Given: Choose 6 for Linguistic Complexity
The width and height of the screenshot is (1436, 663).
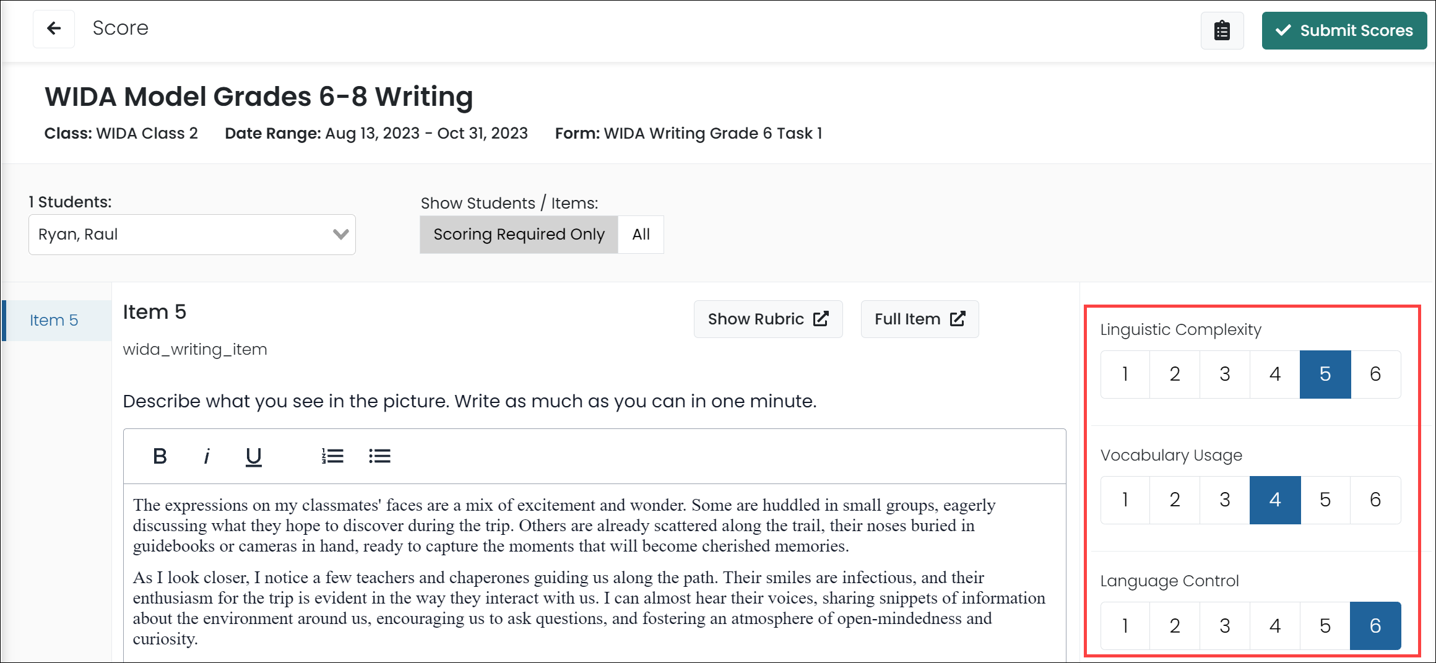Looking at the screenshot, I should pyautogui.click(x=1375, y=375).
